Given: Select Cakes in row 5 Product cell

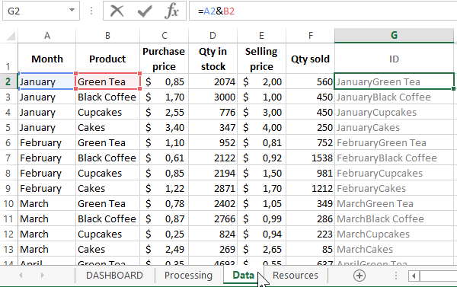Looking at the screenshot, I should pyautogui.click(x=108, y=127).
